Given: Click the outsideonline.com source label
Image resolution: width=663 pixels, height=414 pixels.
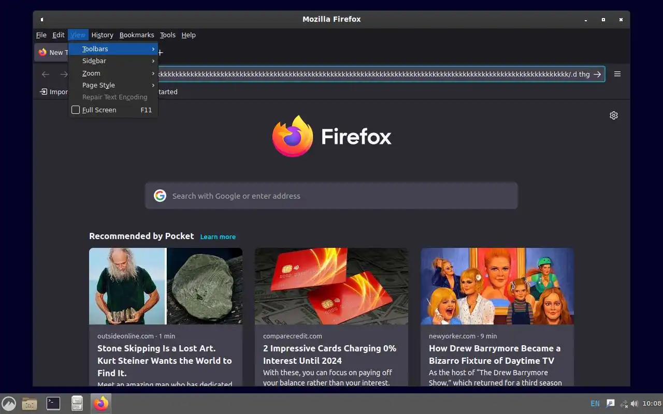Looking at the screenshot, I should (125, 336).
